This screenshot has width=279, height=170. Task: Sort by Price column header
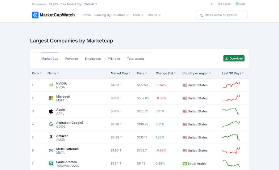pyautogui.click(x=142, y=73)
